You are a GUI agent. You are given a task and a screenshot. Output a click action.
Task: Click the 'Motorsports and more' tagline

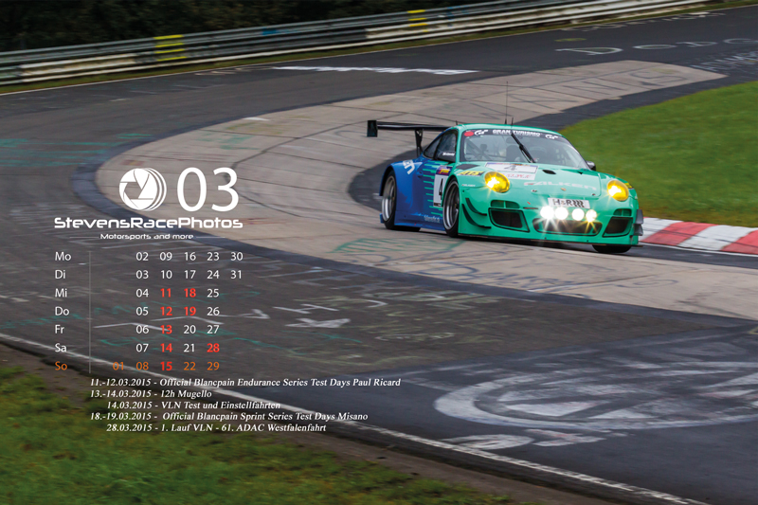pos(147,236)
